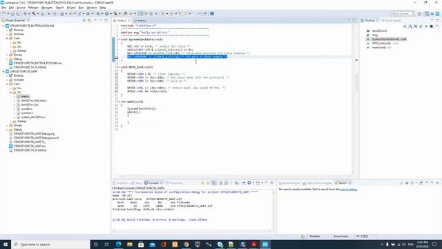Click the Quick Access field
The image size is (442, 249).
click(x=402, y=14)
